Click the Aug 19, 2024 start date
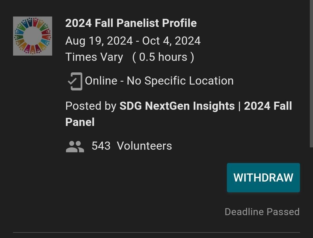 click(x=99, y=41)
